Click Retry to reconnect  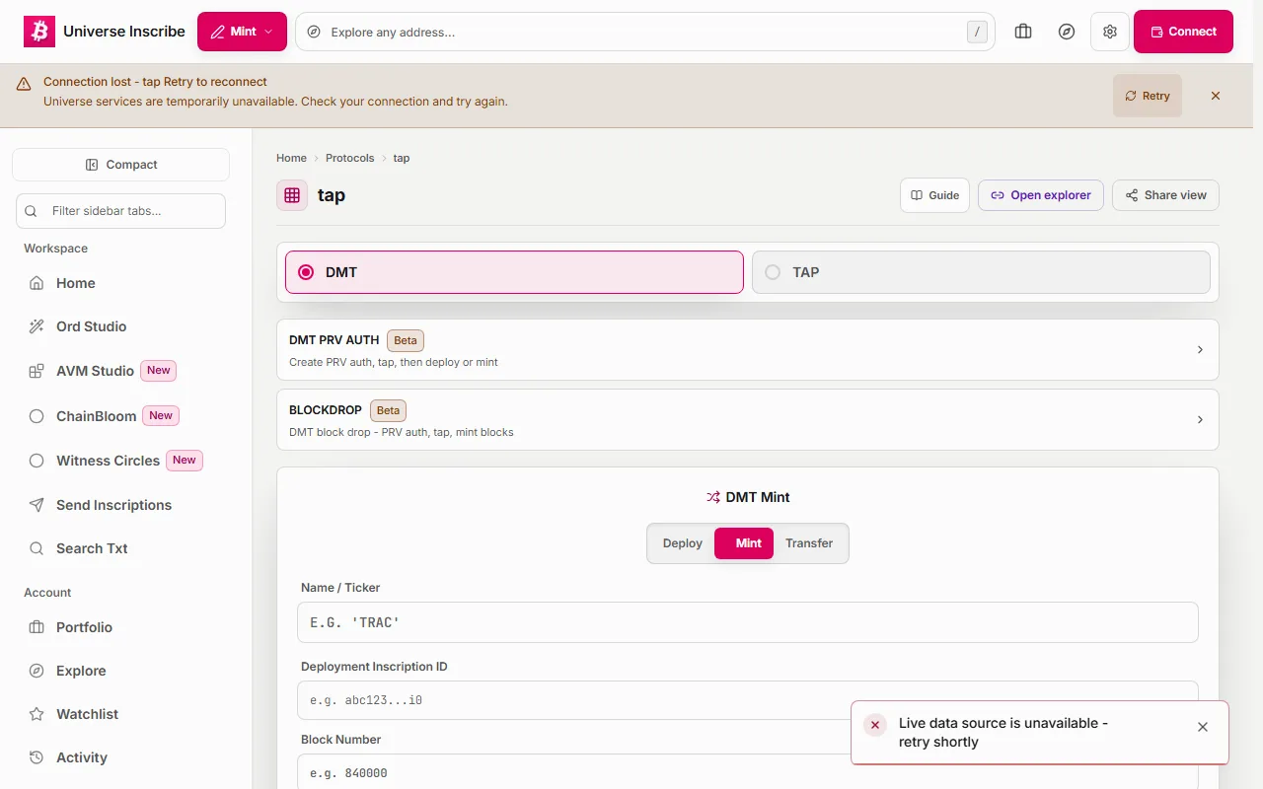click(x=1148, y=96)
